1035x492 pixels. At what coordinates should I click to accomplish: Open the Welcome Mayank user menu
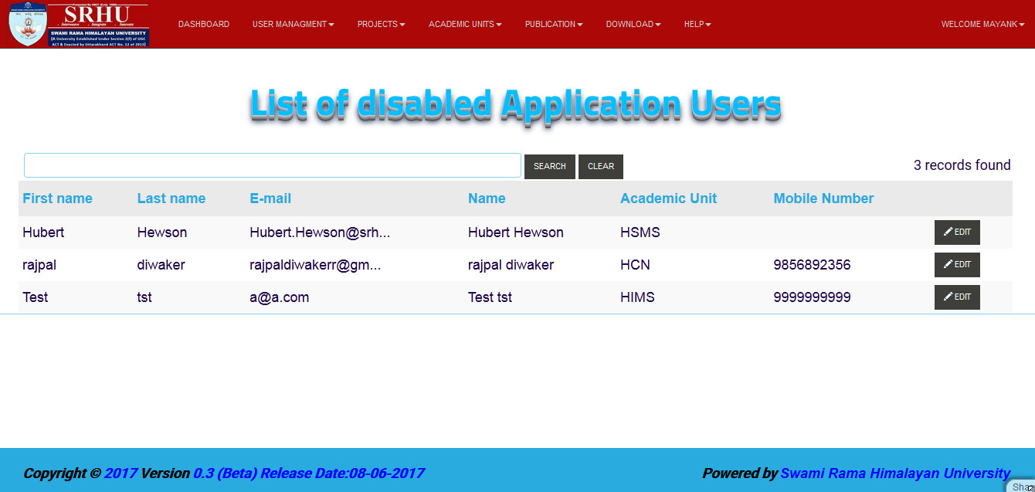point(982,24)
